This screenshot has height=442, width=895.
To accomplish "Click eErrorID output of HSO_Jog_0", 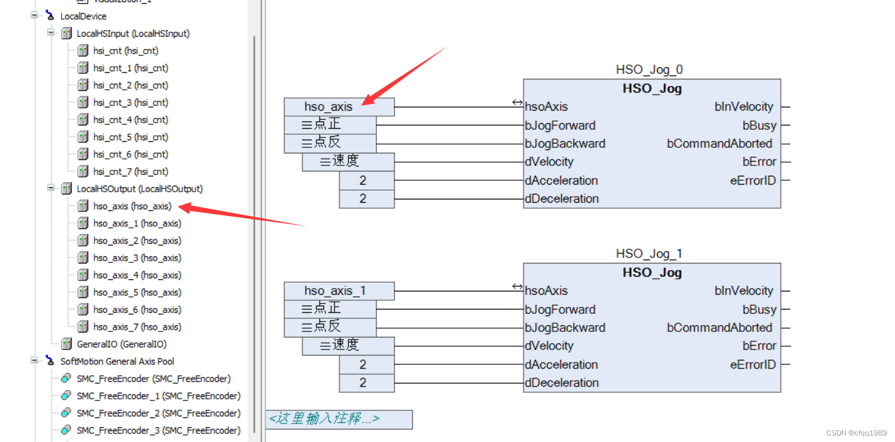I will pyautogui.click(x=753, y=180).
